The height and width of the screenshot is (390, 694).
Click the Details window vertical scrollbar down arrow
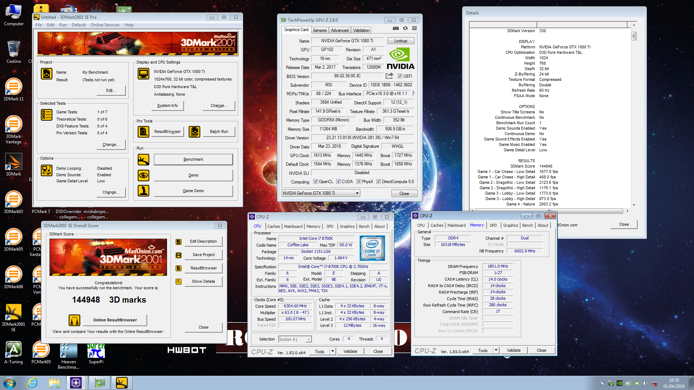pyautogui.click(x=634, y=205)
